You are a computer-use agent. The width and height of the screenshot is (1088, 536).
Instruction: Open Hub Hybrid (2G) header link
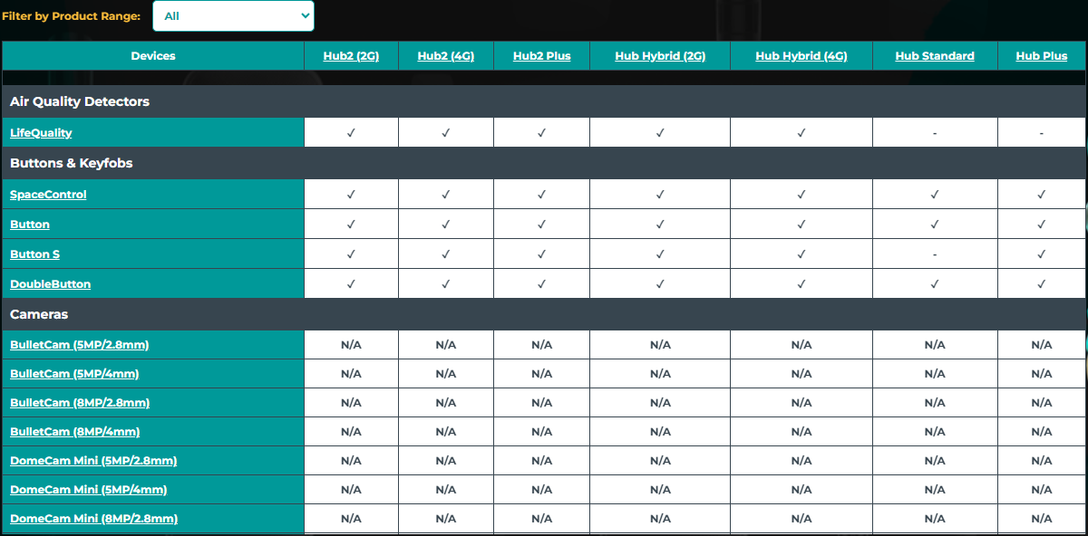pos(659,56)
